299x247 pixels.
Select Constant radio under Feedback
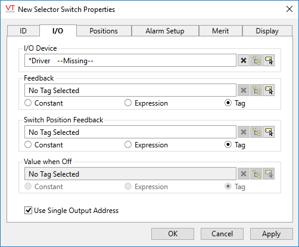click(28, 103)
